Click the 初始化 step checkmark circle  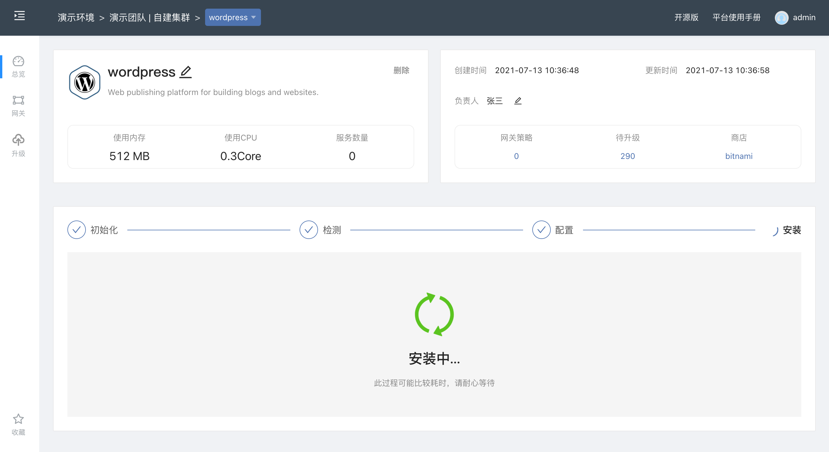point(77,230)
